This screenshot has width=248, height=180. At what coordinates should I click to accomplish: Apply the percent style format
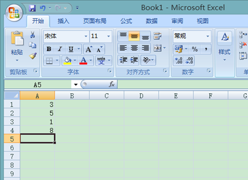tap(194, 49)
